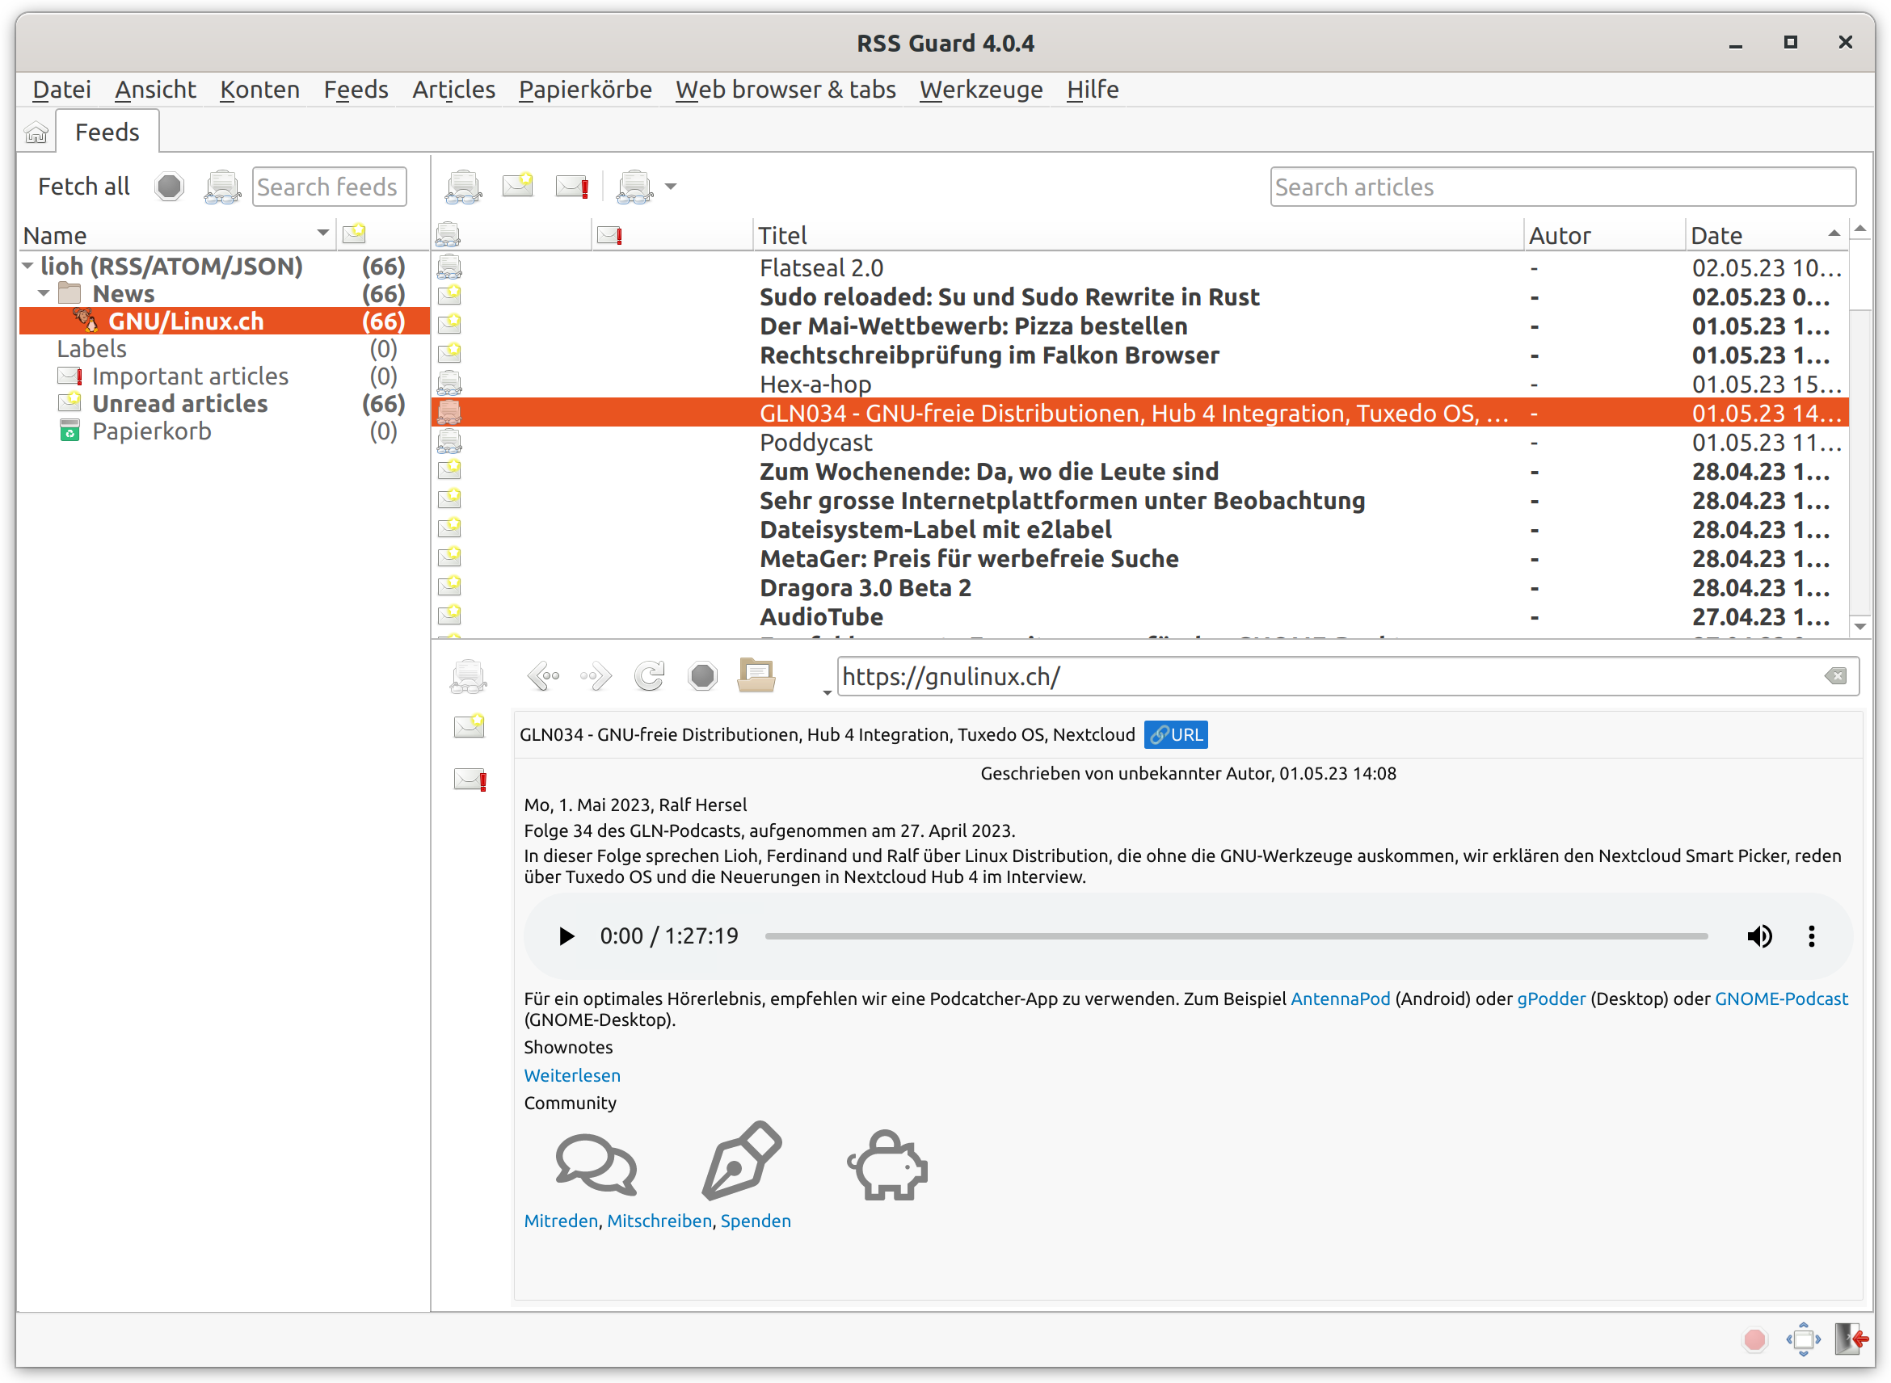Click the Spenden link in community section
The height and width of the screenshot is (1383, 1891).
coord(757,1221)
